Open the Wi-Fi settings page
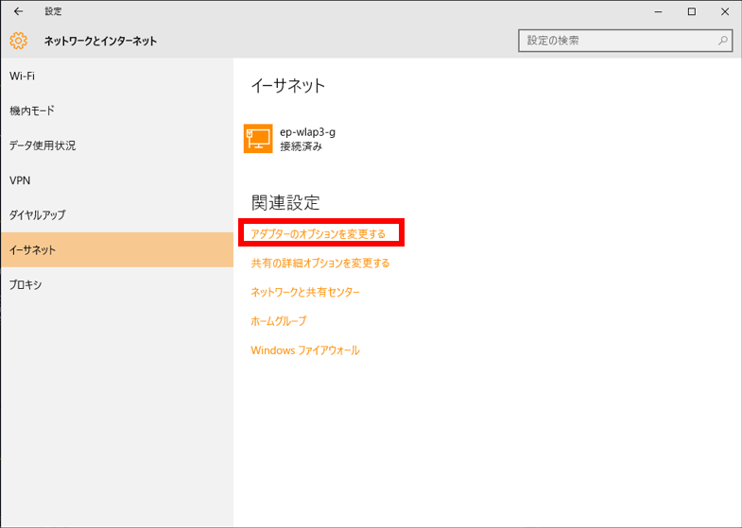This screenshot has height=528, width=742. (x=117, y=77)
